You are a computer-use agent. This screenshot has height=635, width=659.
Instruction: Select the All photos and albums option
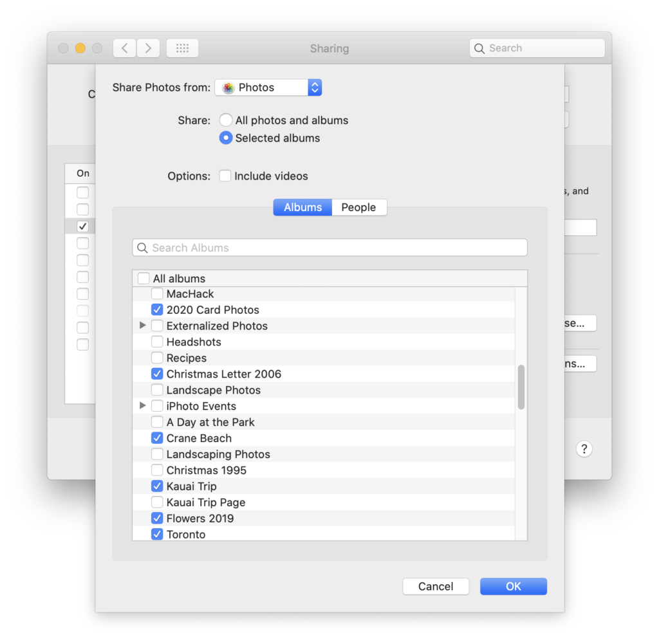point(226,120)
